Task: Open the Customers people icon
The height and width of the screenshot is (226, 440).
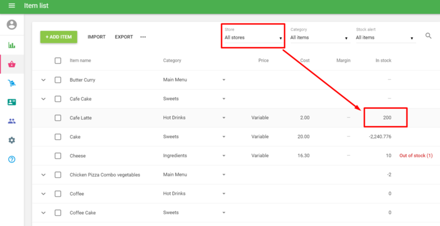Action: (x=12, y=121)
